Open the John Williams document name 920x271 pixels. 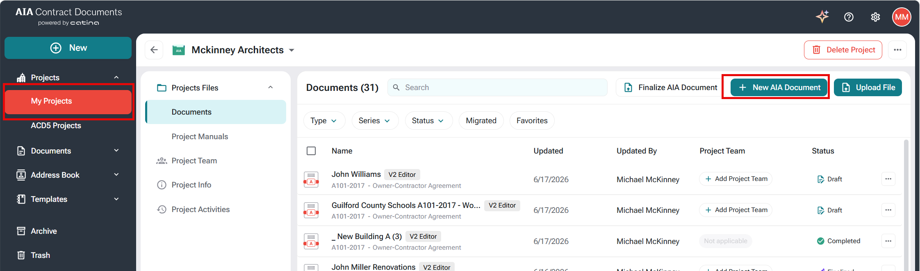(356, 174)
